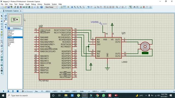Viewport: 175px width, 98px height.
Task: Click the Undo arrow in the toolbar
Action: coord(88,7)
